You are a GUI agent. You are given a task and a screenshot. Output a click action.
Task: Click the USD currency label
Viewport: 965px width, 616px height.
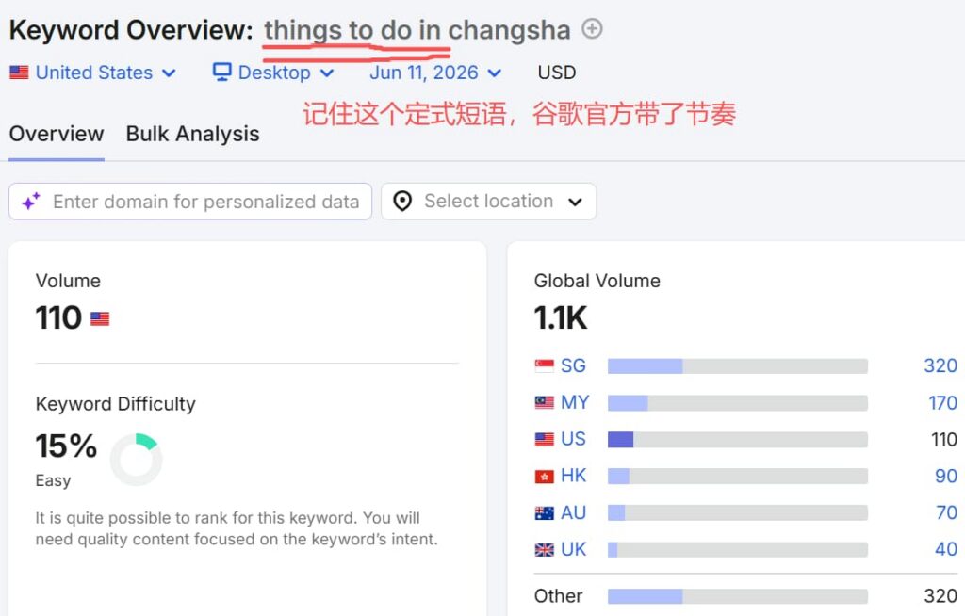coord(556,73)
